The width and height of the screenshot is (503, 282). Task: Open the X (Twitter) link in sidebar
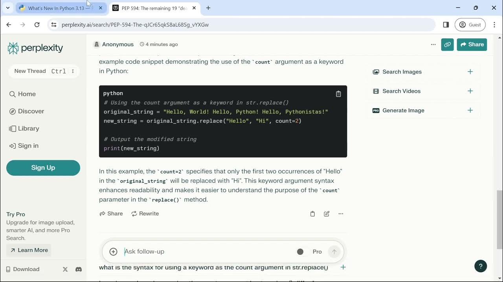point(65,269)
